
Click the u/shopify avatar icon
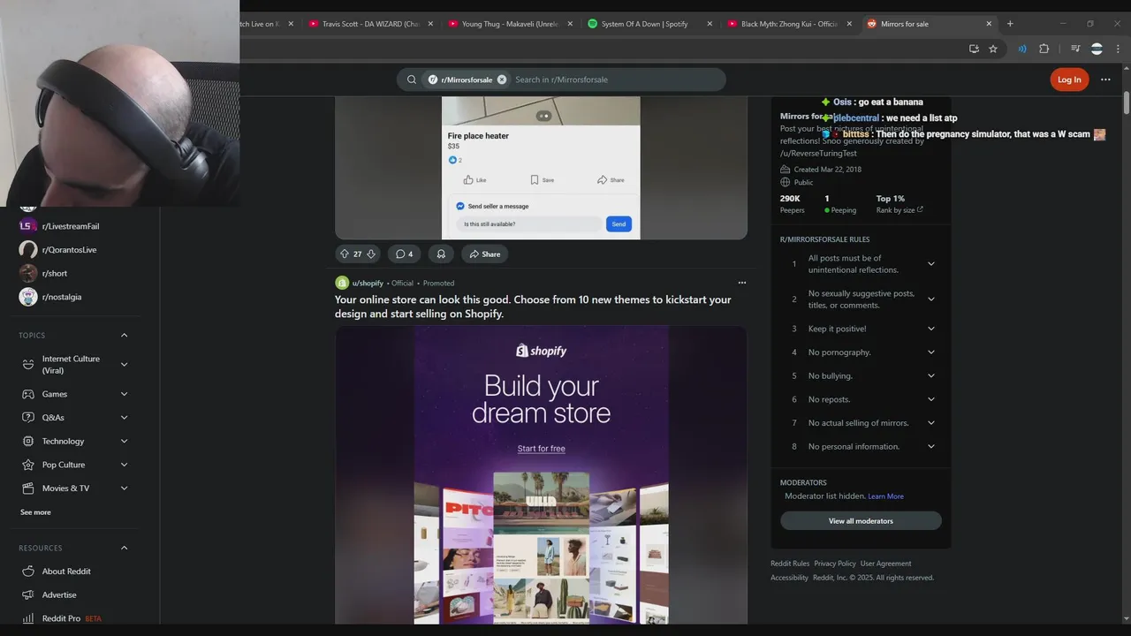click(342, 283)
